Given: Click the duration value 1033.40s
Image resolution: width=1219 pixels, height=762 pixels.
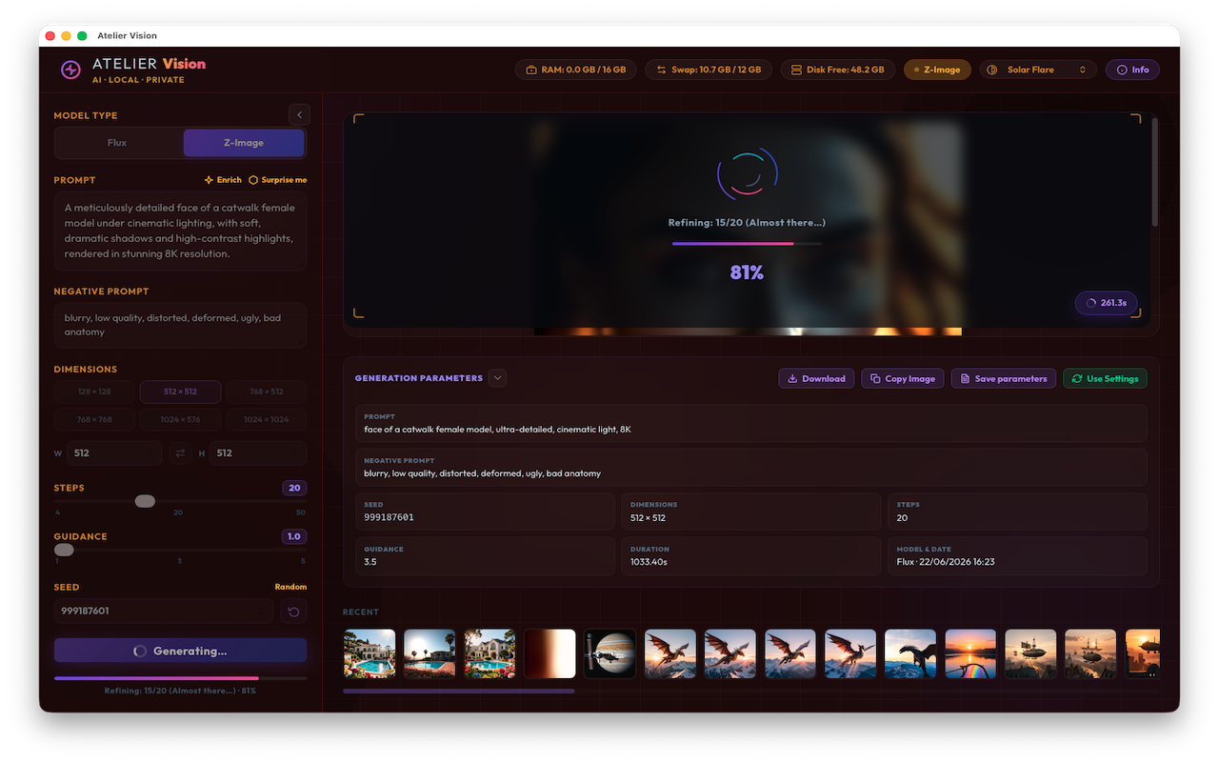Looking at the screenshot, I should pos(649,562).
